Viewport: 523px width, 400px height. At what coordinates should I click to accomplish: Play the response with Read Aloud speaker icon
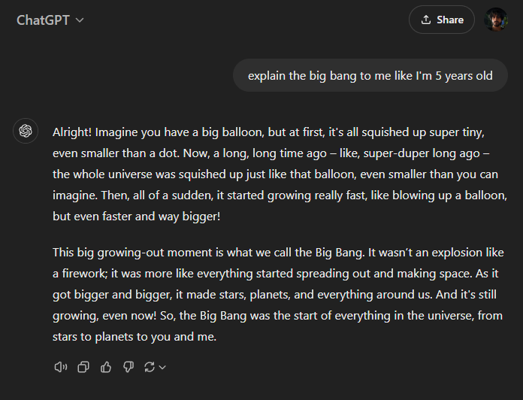(61, 367)
